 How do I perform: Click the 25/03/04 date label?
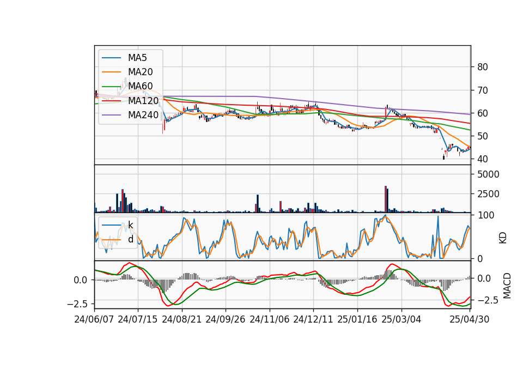click(402, 319)
